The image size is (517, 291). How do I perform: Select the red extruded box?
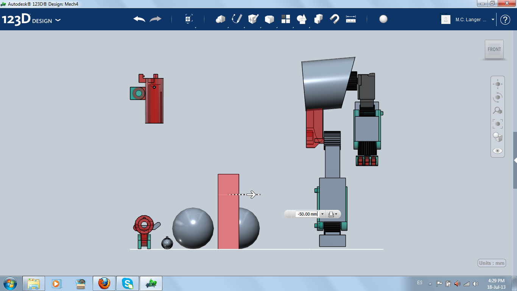(x=228, y=211)
